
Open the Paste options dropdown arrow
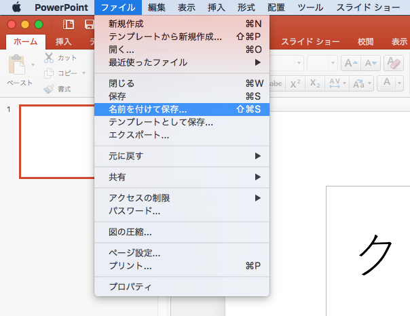(33, 65)
